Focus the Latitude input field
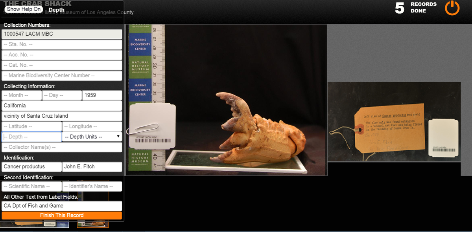The width and height of the screenshot is (472, 232). pos(31,126)
